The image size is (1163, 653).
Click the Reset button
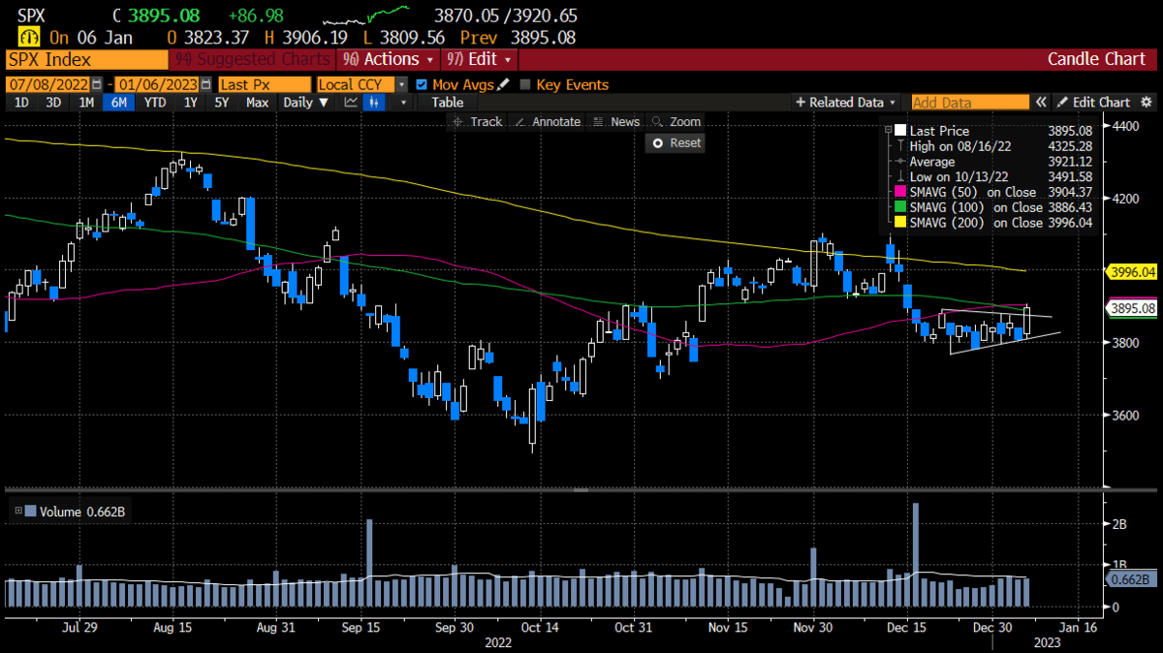[x=676, y=142]
